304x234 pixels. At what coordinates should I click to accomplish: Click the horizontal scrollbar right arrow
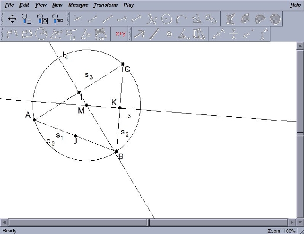(x=292, y=222)
